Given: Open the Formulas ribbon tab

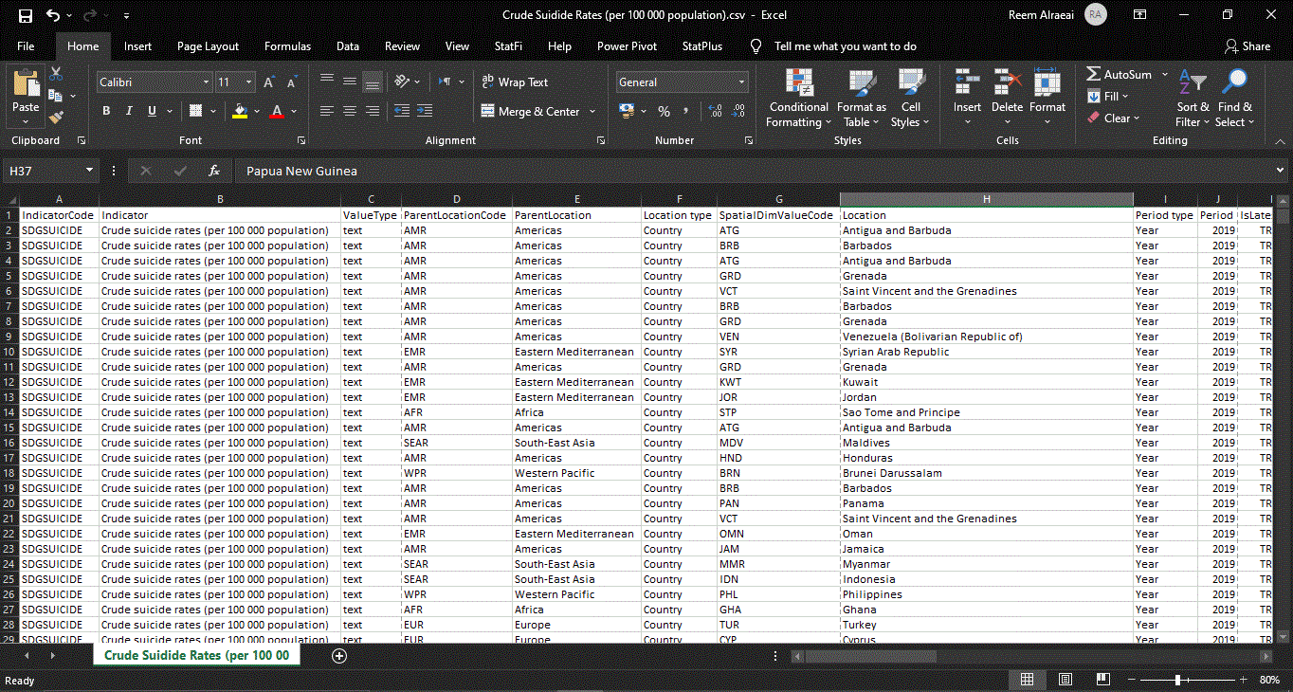Looking at the screenshot, I should click(x=287, y=46).
